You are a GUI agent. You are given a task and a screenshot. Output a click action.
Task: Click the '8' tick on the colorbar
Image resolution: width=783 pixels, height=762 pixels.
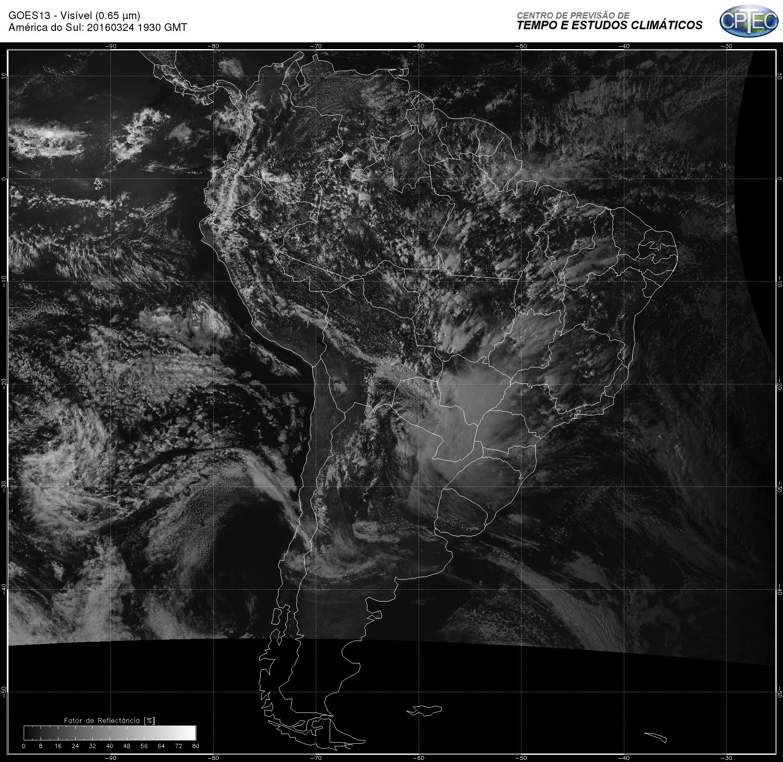(x=41, y=746)
